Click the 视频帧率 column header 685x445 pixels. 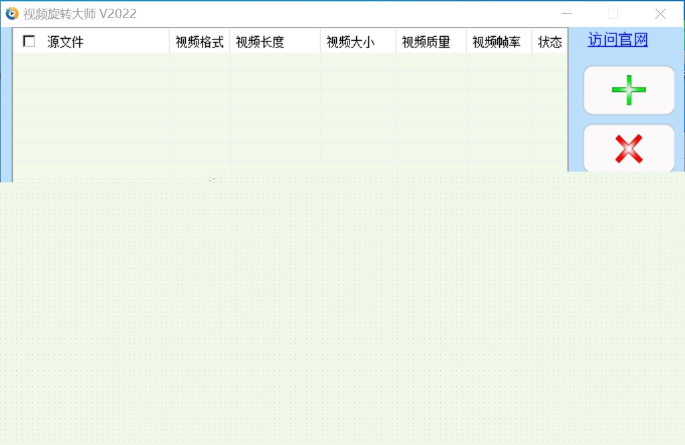point(499,42)
